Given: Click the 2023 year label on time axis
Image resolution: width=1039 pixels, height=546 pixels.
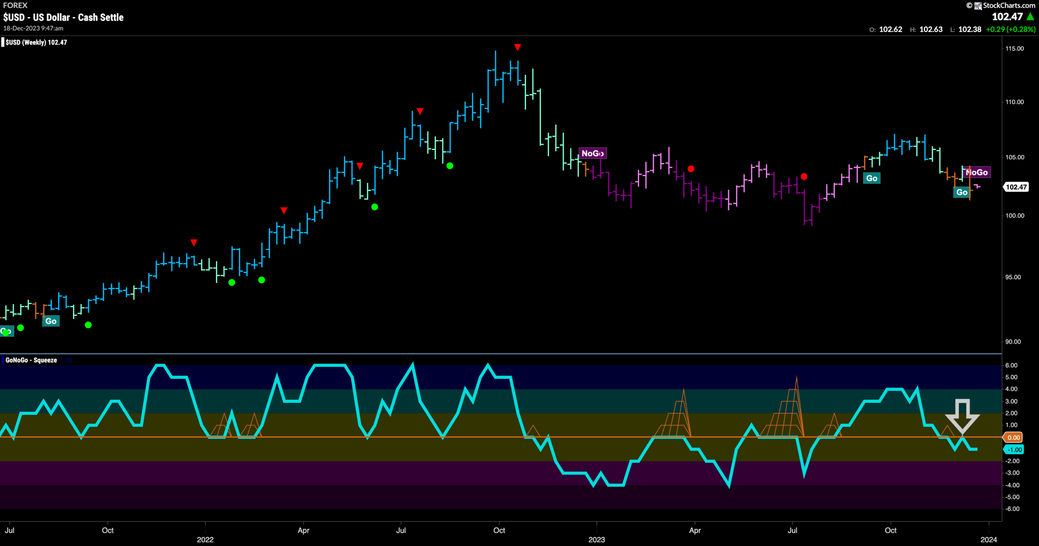Looking at the screenshot, I should [x=597, y=540].
